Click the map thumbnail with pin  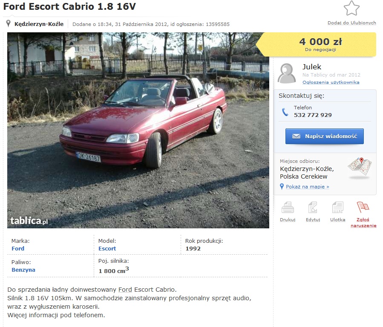[359, 167]
